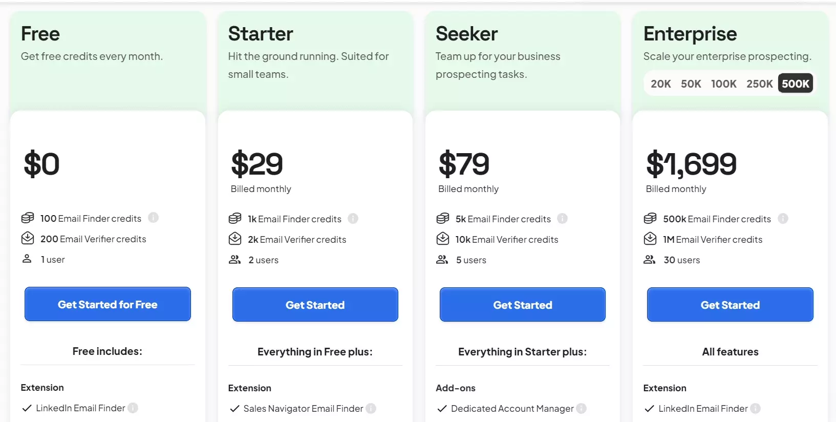
Task: Select the 50K option in the Enterprise tier selector
Action: pos(691,83)
